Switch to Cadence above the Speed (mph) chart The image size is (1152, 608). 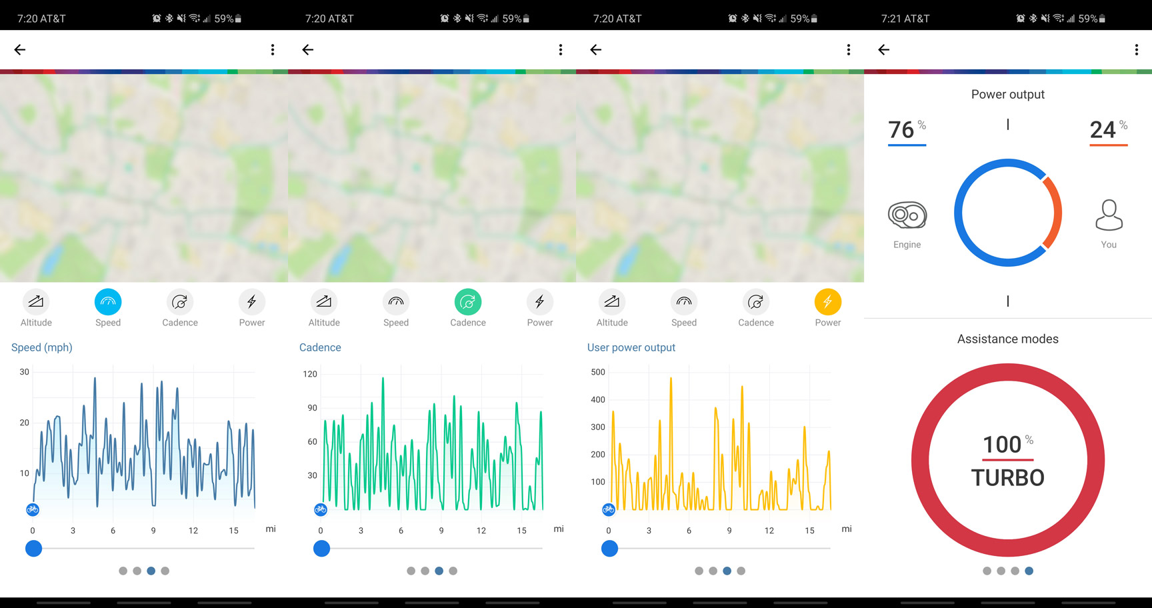tap(180, 302)
